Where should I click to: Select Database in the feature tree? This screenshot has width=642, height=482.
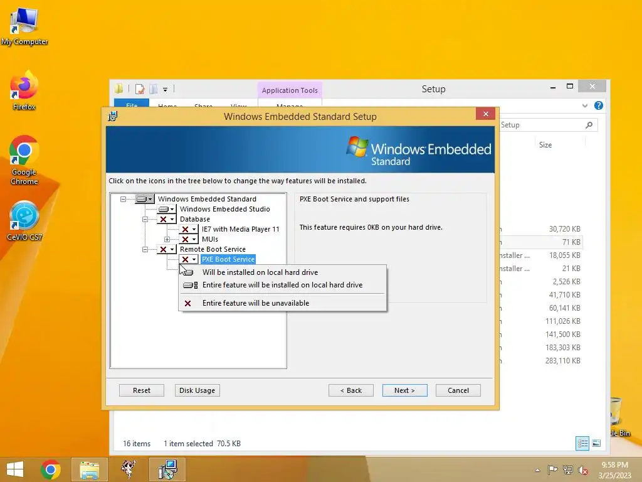[x=195, y=219]
